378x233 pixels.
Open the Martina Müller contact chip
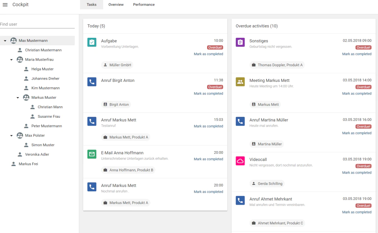point(267,144)
